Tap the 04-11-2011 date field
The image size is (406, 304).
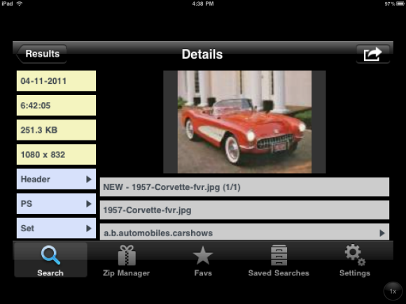[x=56, y=81]
